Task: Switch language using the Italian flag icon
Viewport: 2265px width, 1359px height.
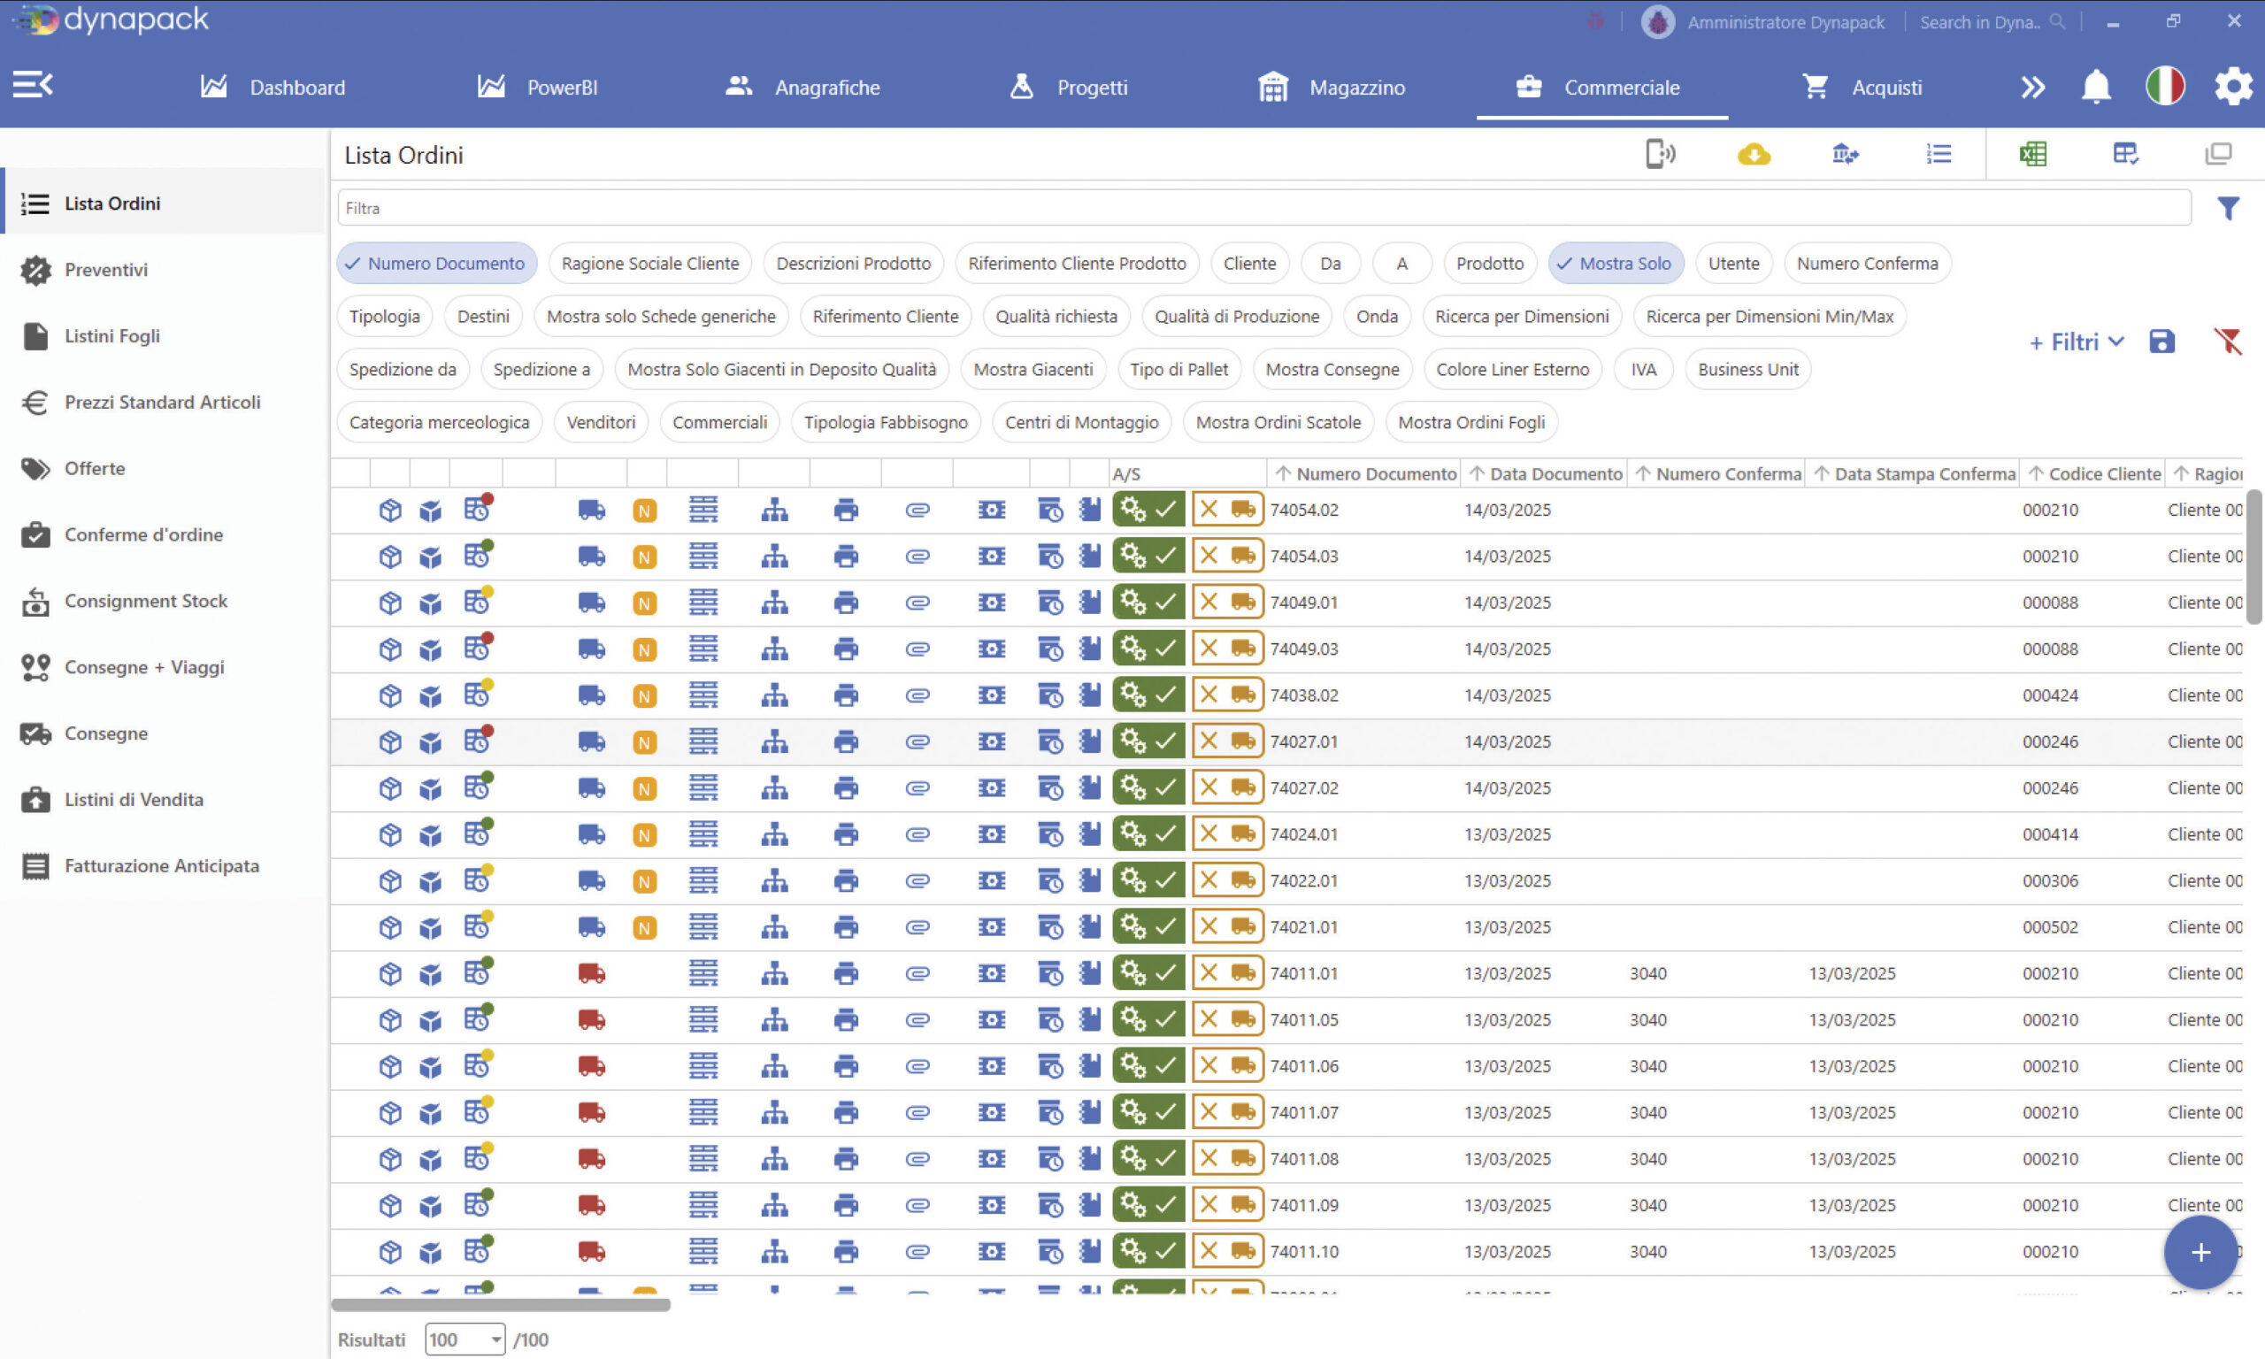Action: (2165, 86)
